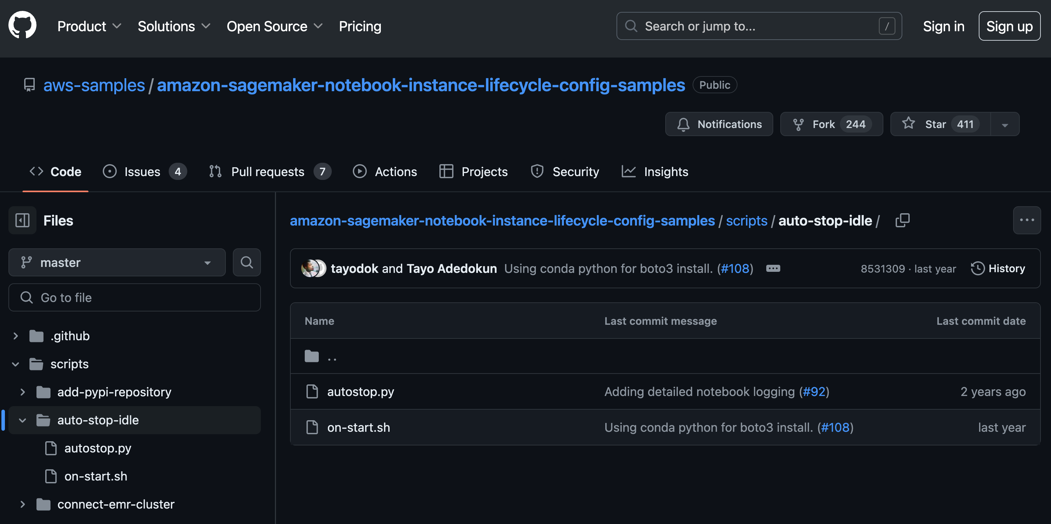1051x524 pixels.
Task: Focus the Go to file input
Action: pyautogui.click(x=135, y=297)
